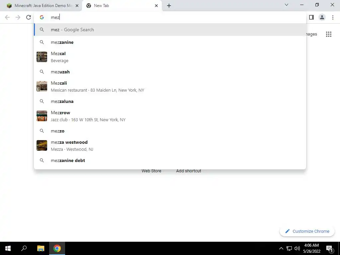Choose the Mezcal Beverage suggestion
This screenshot has height=255, width=340.
[x=170, y=57]
